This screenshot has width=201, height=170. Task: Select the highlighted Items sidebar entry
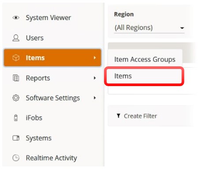52,58
